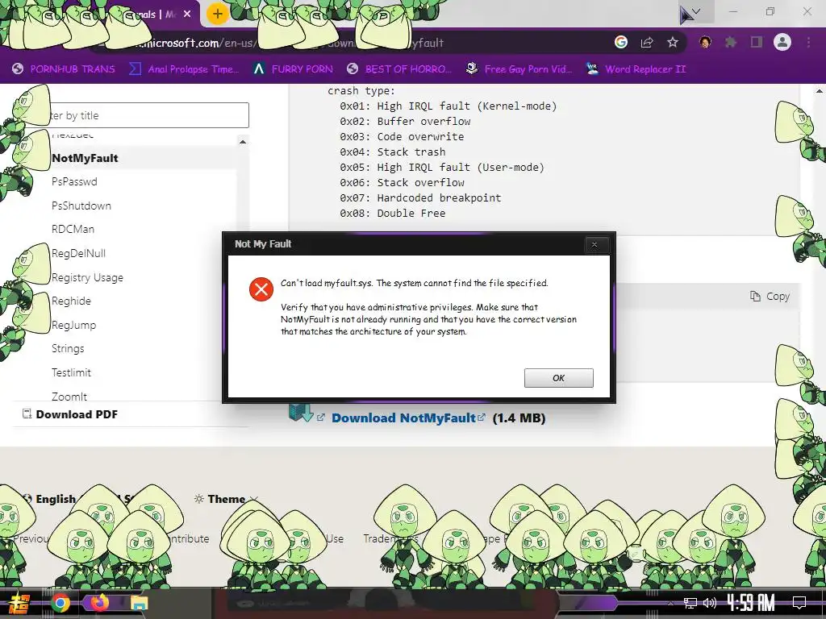The image size is (826, 619).
Task: Open the Chrome profile avatar menu
Action: pos(782,42)
